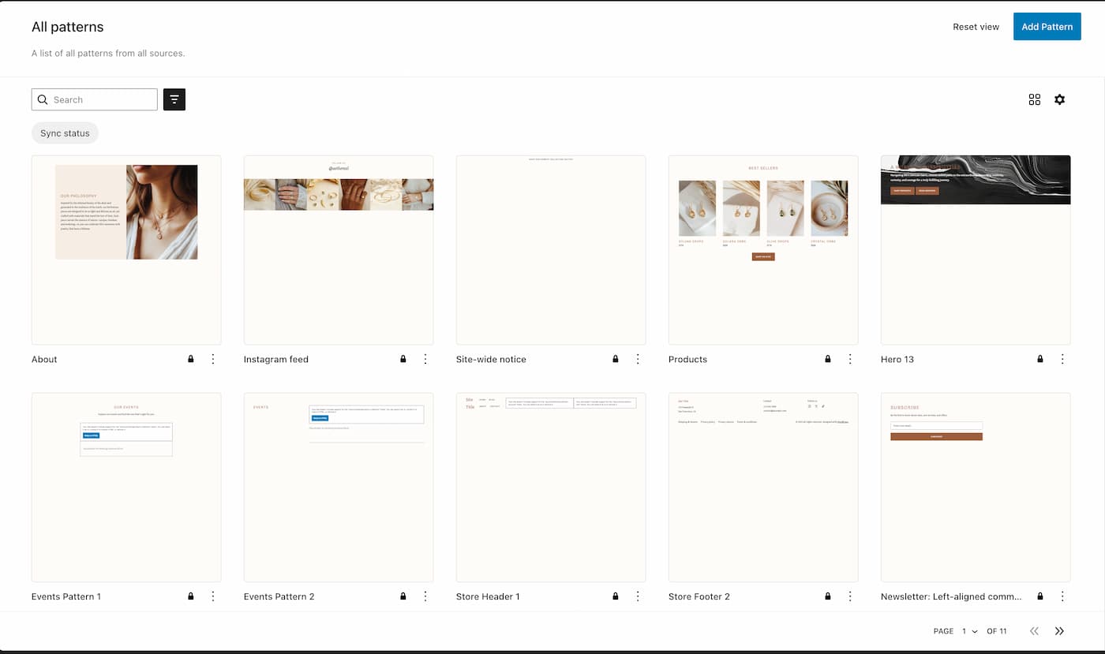Open the options menu for Events Pattern 2
The height and width of the screenshot is (654, 1105).
point(425,596)
